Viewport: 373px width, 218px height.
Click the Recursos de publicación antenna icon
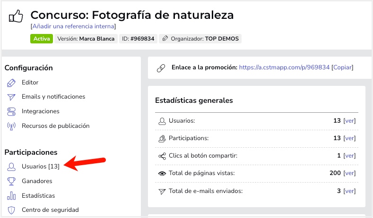[x=12, y=126]
